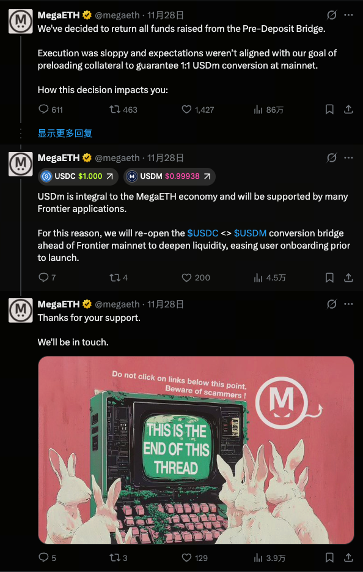Bookmark the last tweet with the image
Screen dimensions: 363x572
(329, 557)
